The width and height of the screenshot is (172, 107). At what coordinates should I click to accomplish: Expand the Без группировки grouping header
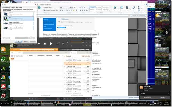point(18,56)
